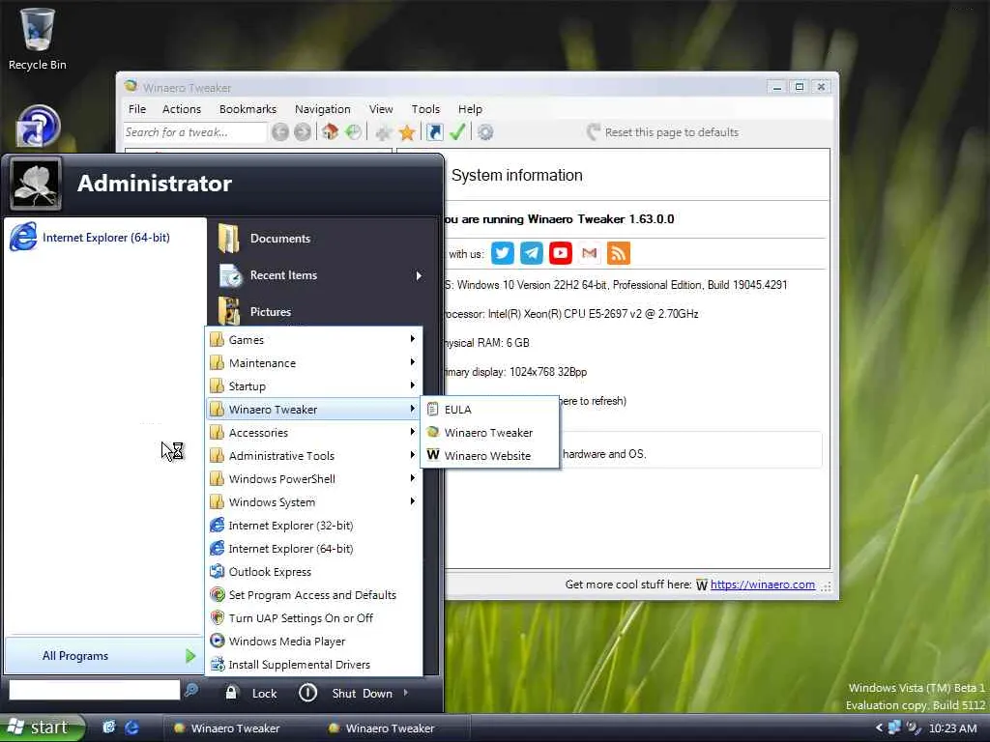Click the Administrator user picture
Screen dimensions: 990x742
coord(36,184)
